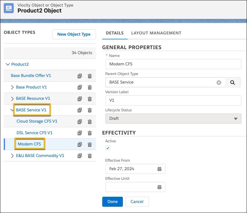Clear the Parent Object Type value
This screenshot has height=213, width=247.
click(x=219, y=83)
